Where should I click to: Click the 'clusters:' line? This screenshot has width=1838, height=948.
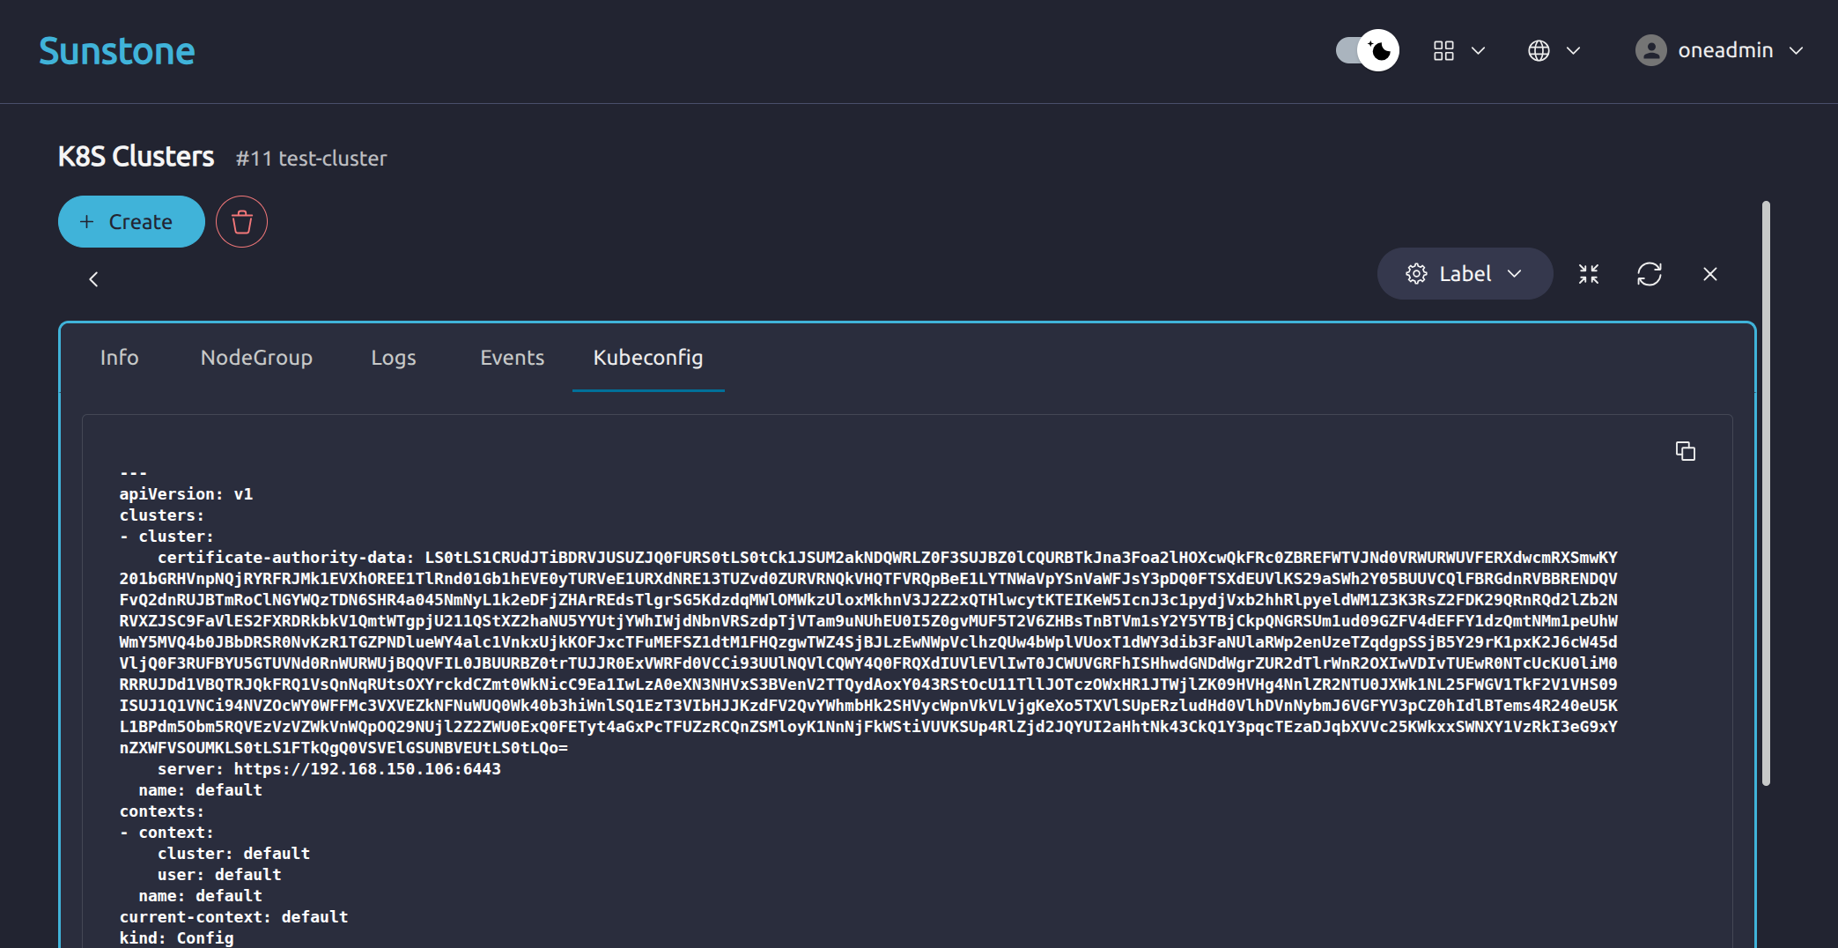(x=162, y=515)
